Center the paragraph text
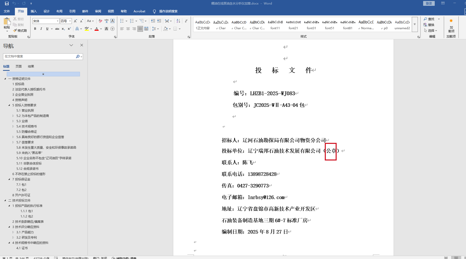The width and height of the screenshot is (466, 259). point(128,29)
